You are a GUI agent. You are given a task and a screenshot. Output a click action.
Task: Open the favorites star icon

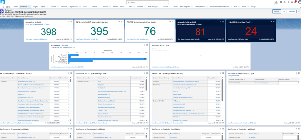click(x=275, y=2)
